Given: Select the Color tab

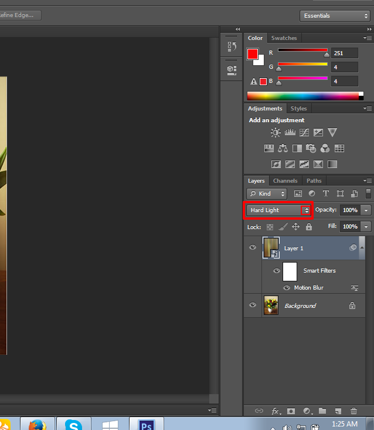Looking at the screenshot, I should click(255, 38).
